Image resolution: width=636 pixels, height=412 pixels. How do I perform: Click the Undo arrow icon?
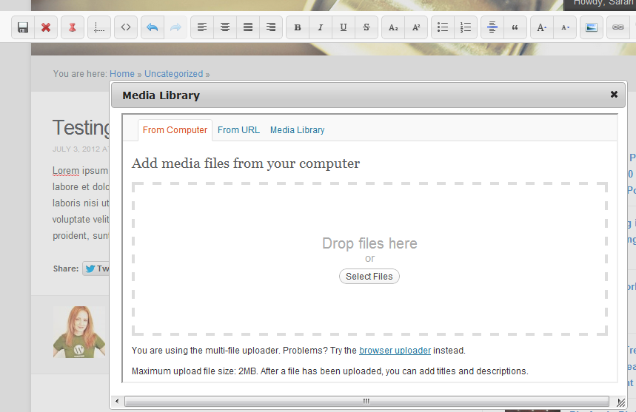153,27
